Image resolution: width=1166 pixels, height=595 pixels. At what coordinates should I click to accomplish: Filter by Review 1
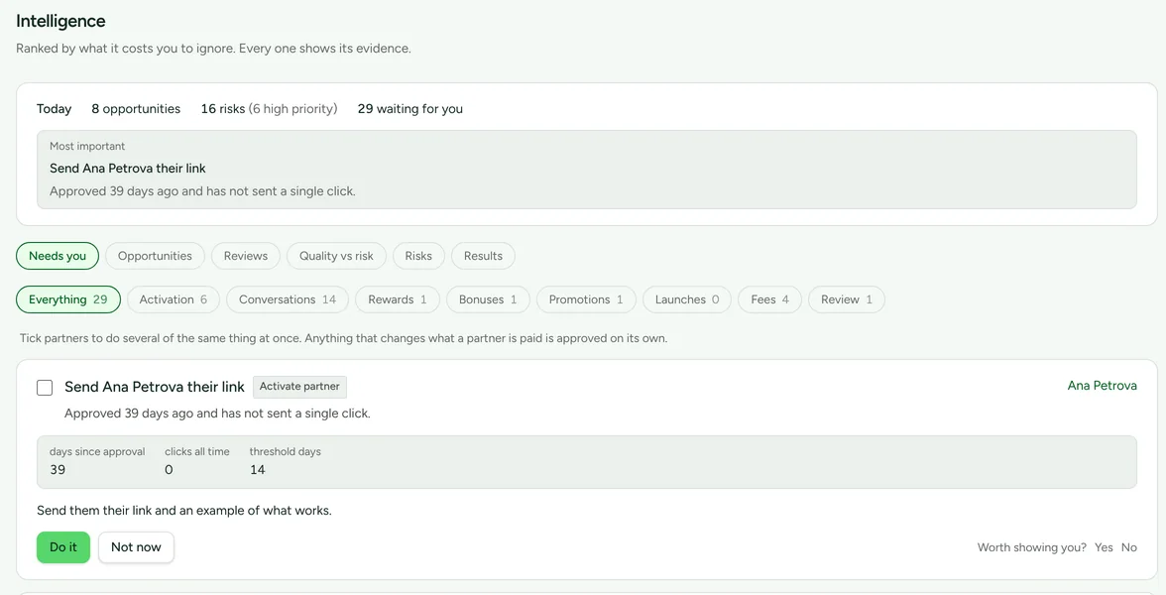click(x=847, y=299)
